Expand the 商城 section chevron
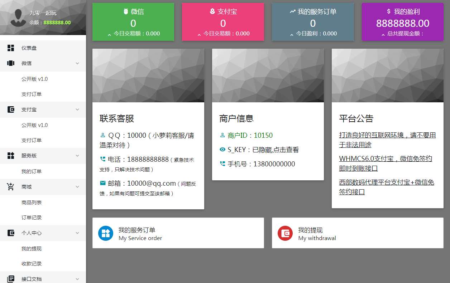This screenshot has height=283, width=450. (x=77, y=186)
